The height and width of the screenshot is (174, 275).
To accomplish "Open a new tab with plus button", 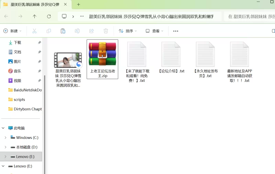I will (78, 4).
